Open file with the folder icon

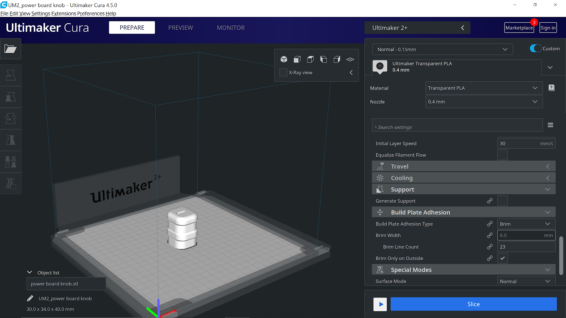pos(11,49)
